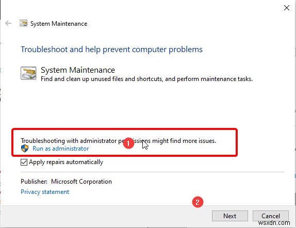
Task: Click the wsxdn.com watermark
Action: tap(274, 223)
